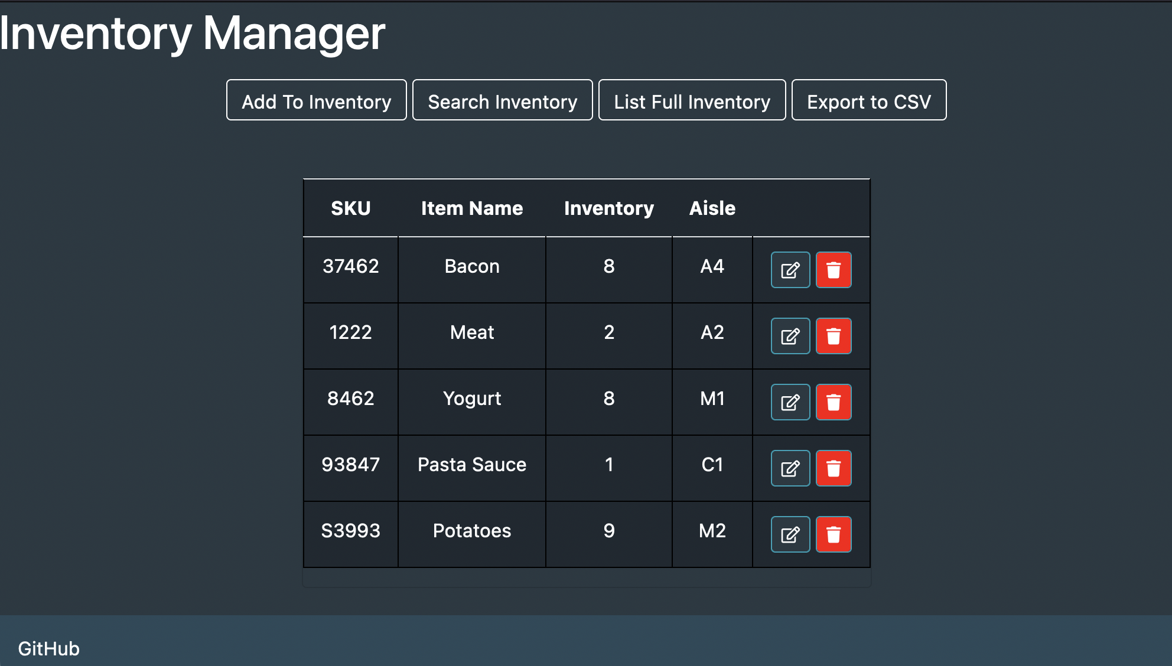Click the Aisle column header
Screen dimensions: 1172x666
click(x=712, y=207)
